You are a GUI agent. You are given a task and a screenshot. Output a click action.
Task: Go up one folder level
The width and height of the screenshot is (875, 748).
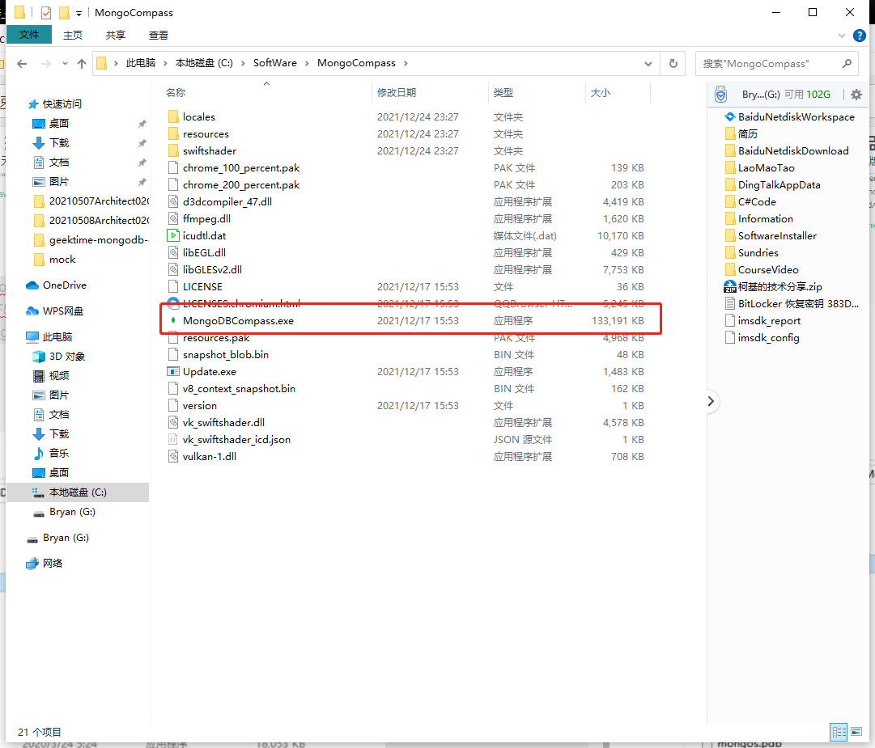82,64
